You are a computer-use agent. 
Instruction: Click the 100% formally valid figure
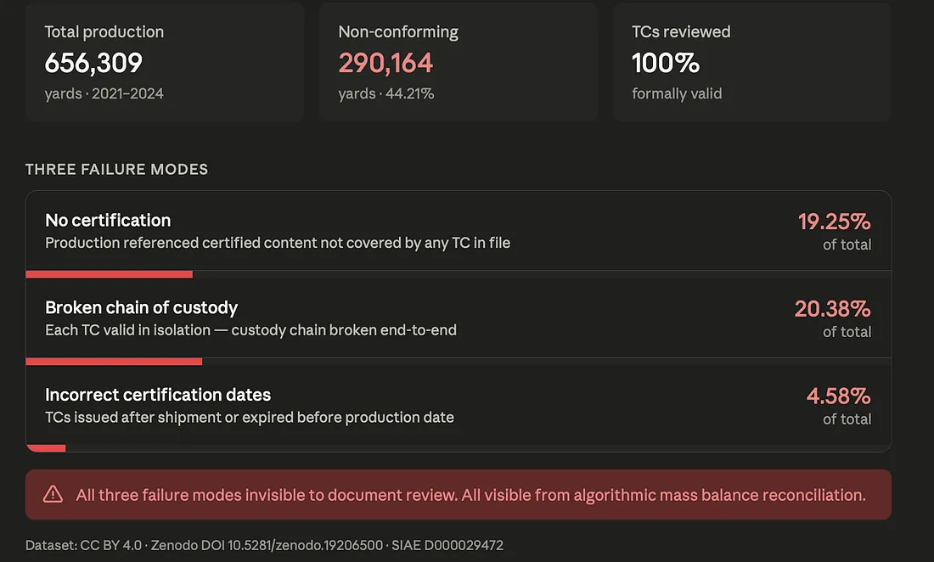(666, 63)
